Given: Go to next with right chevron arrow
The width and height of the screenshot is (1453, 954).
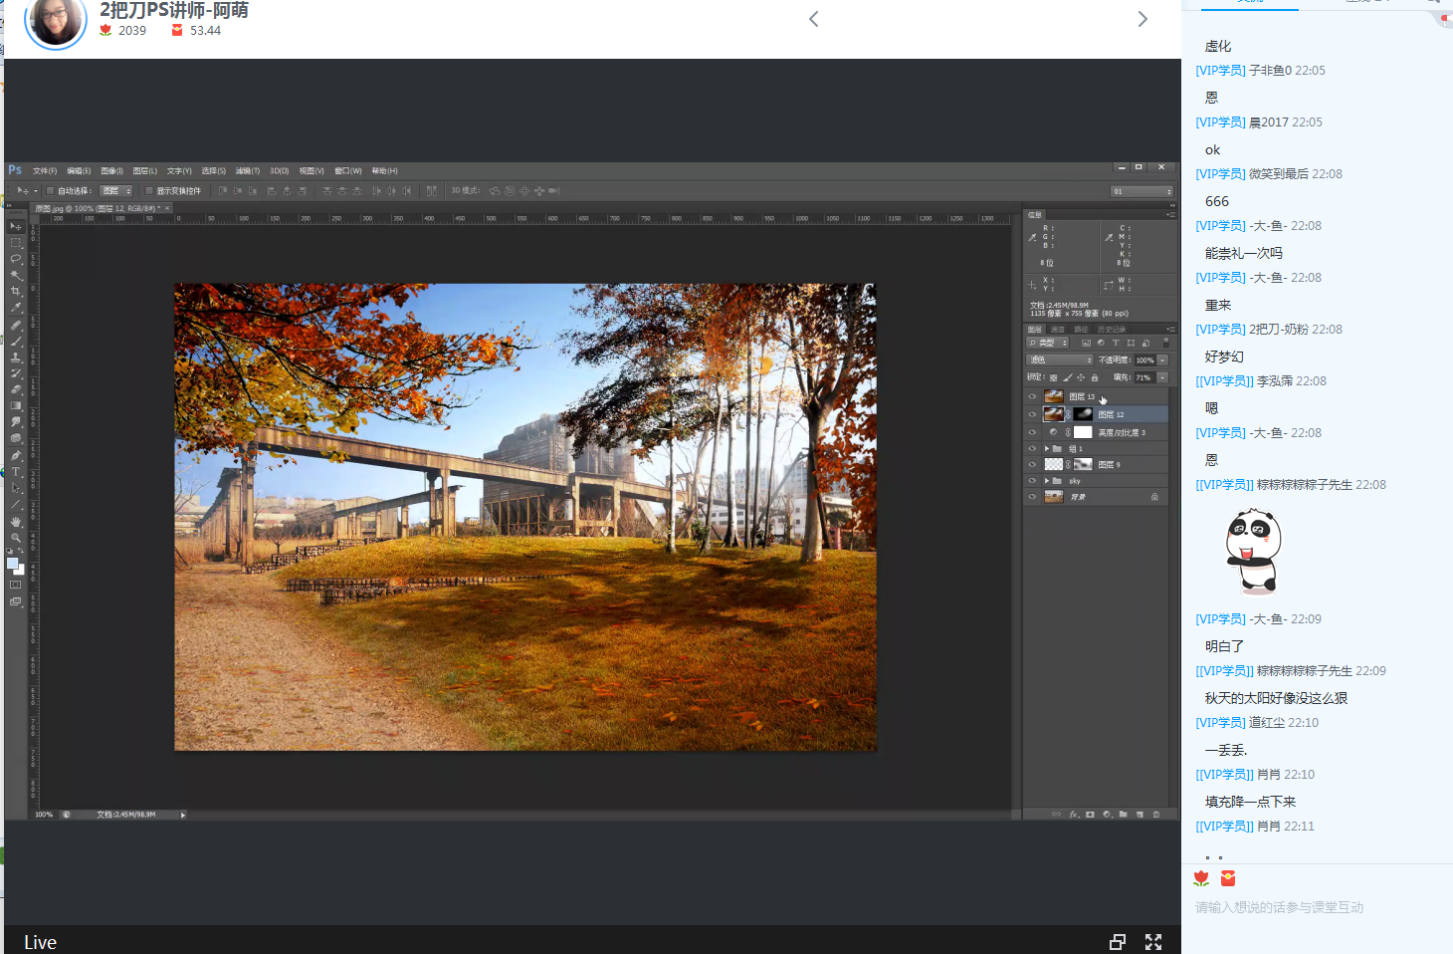Looking at the screenshot, I should (1142, 19).
